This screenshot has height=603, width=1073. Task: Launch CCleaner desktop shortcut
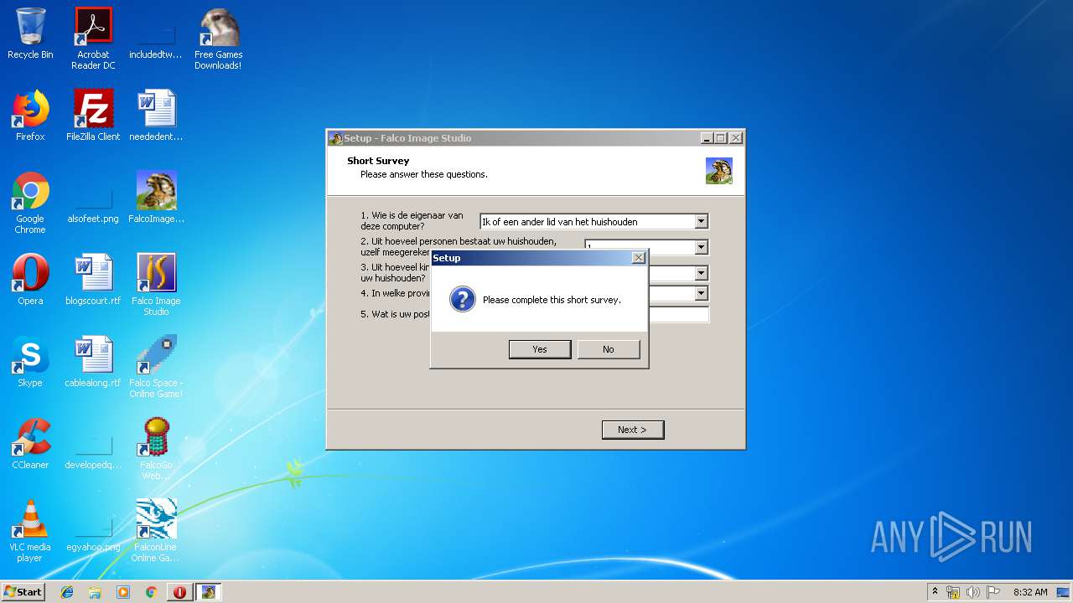point(30,444)
